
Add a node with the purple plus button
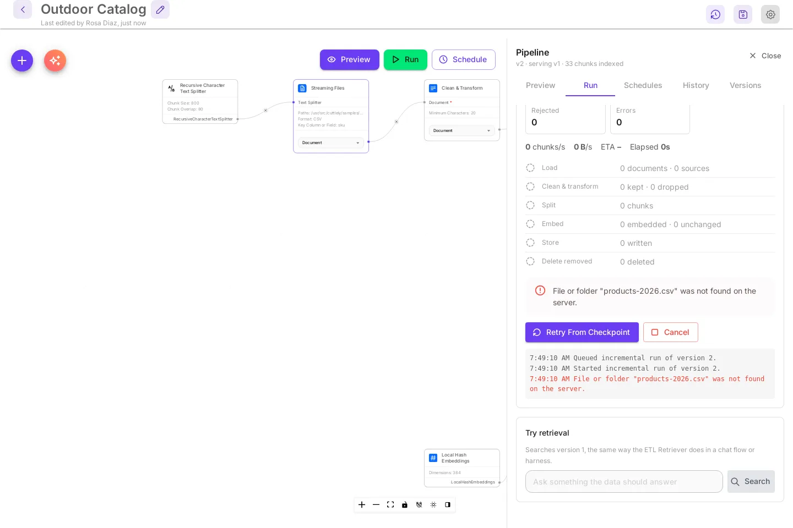[x=22, y=61]
